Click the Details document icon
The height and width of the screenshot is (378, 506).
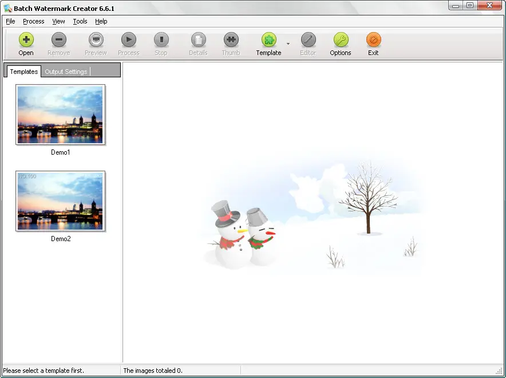pyautogui.click(x=199, y=40)
